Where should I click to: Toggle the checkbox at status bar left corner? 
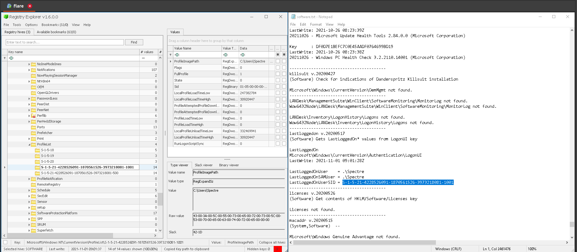coord(5,242)
